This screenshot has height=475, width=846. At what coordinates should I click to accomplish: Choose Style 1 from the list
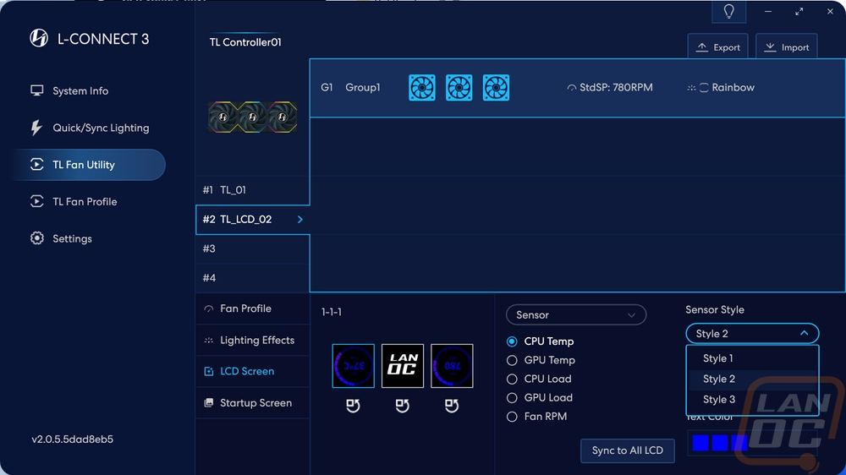[752, 358]
